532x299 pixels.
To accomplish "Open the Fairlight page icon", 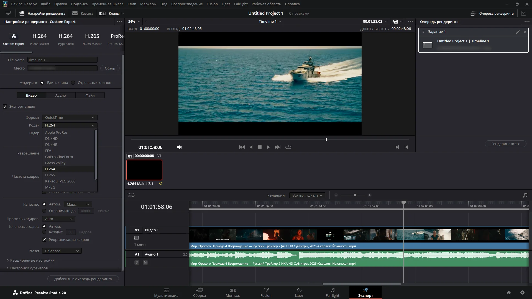I will [x=332, y=290].
